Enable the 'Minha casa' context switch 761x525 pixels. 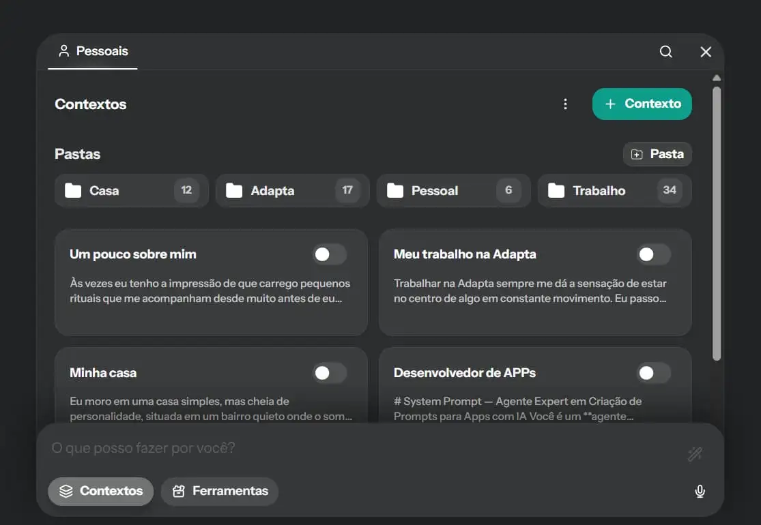(x=330, y=373)
